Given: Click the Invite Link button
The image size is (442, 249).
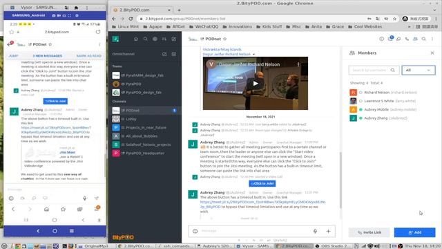Looking at the screenshot, I should pyautogui.click(x=369, y=232).
